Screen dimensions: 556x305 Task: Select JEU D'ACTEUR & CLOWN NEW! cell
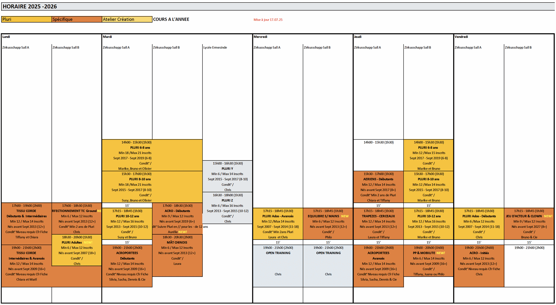[529, 216]
